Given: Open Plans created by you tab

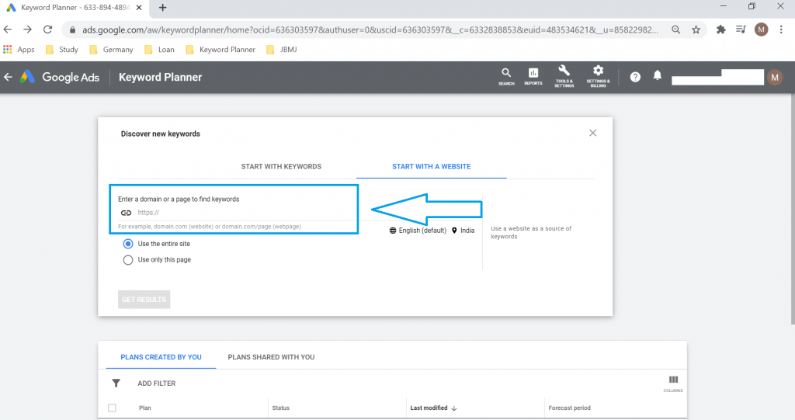Looking at the screenshot, I should click(161, 357).
